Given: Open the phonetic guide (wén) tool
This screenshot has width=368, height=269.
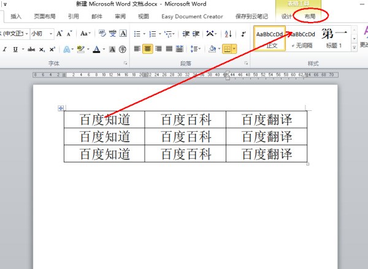Looking at the screenshot, I should 113,34.
